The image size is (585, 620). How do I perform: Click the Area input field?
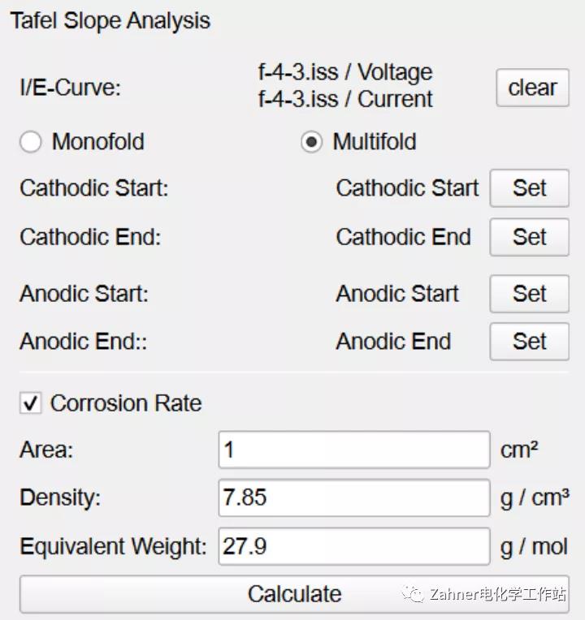[x=353, y=450]
